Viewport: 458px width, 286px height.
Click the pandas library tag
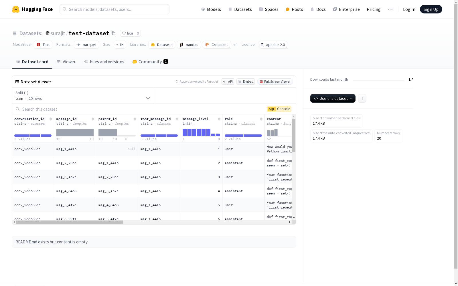(x=189, y=45)
